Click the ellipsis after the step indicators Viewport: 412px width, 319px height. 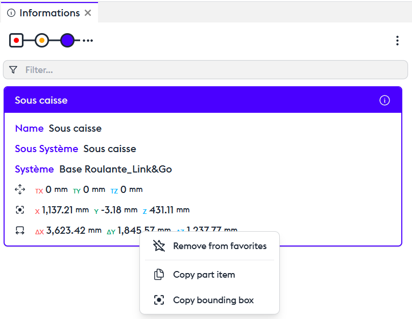point(88,40)
